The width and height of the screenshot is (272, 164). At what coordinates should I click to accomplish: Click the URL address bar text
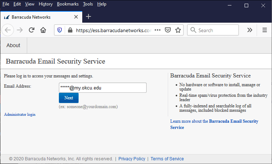pyautogui.click(x=114, y=30)
